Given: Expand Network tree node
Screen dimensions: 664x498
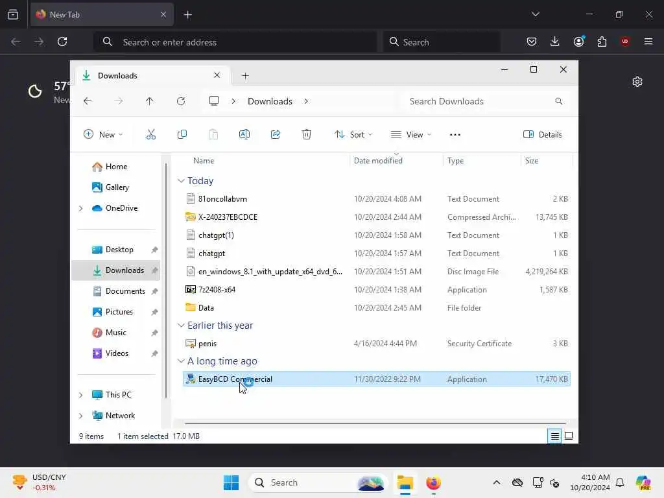Looking at the screenshot, I should click(81, 416).
